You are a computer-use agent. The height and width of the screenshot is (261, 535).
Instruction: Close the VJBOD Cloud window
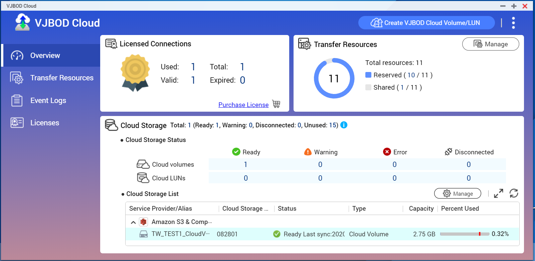click(x=525, y=6)
